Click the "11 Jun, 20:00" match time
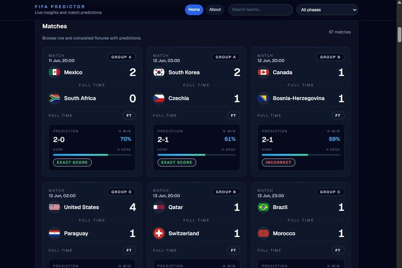The image size is (402, 268). [61, 61]
